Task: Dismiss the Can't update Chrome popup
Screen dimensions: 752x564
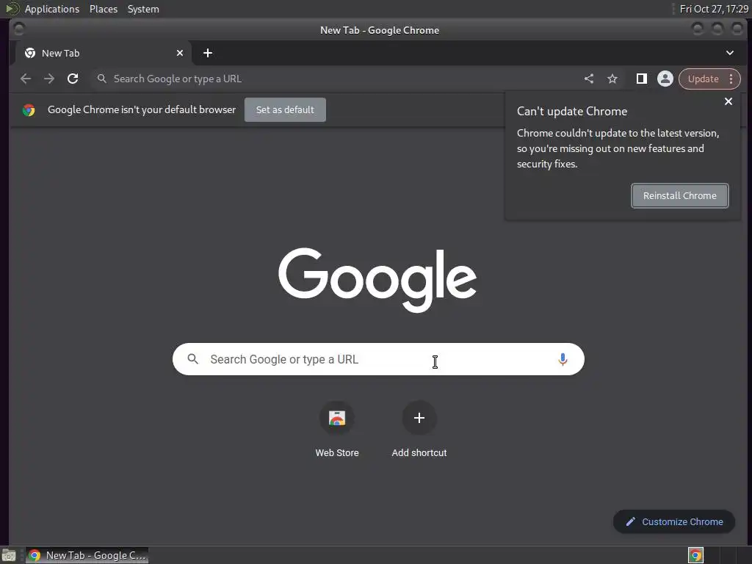Action: click(x=728, y=101)
